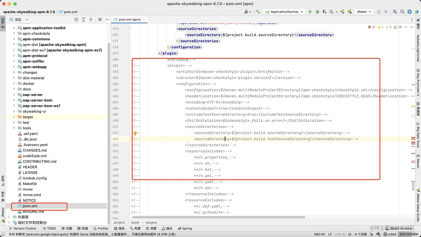Click the UTF-8 encoding indicator
This screenshot has width=421, height=237.
tap(340, 234)
